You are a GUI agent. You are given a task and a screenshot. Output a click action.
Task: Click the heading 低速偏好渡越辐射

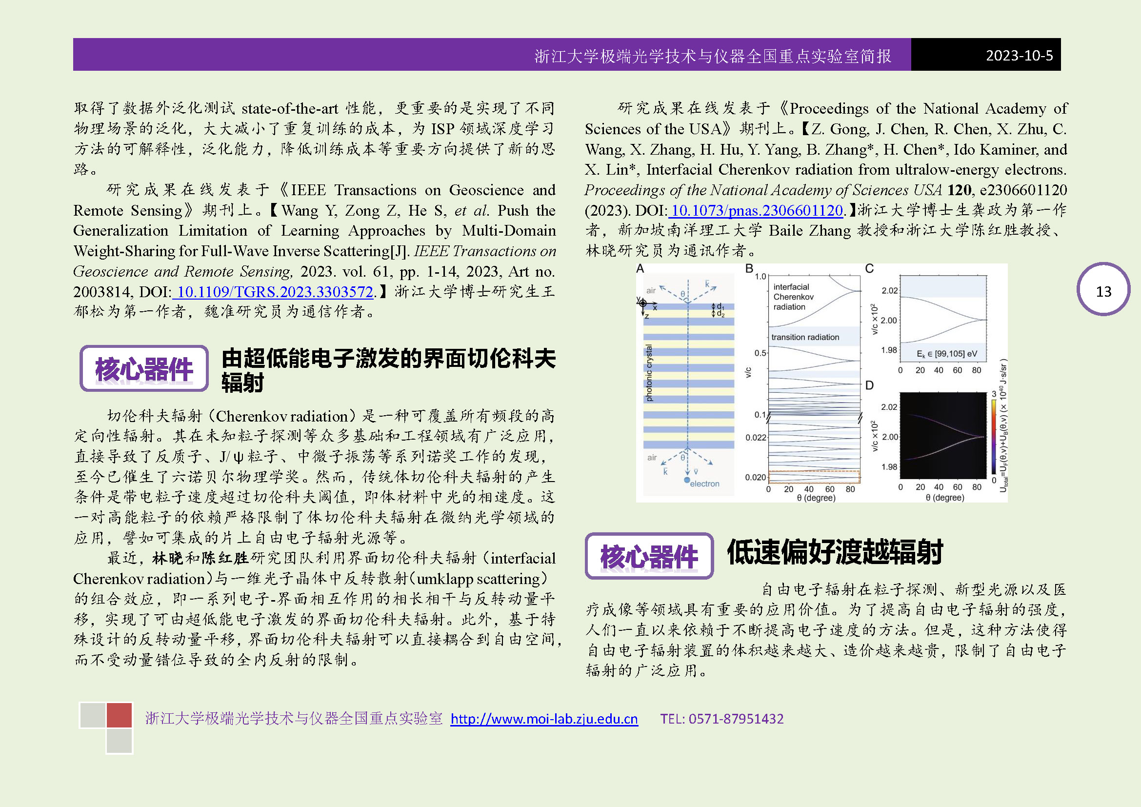[x=834, y=552]
